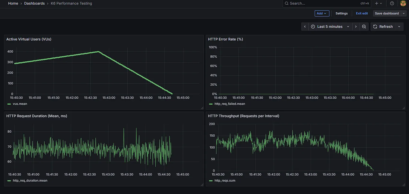Grab resize handle of HTTP Request Duration panel

pos(202,185)
